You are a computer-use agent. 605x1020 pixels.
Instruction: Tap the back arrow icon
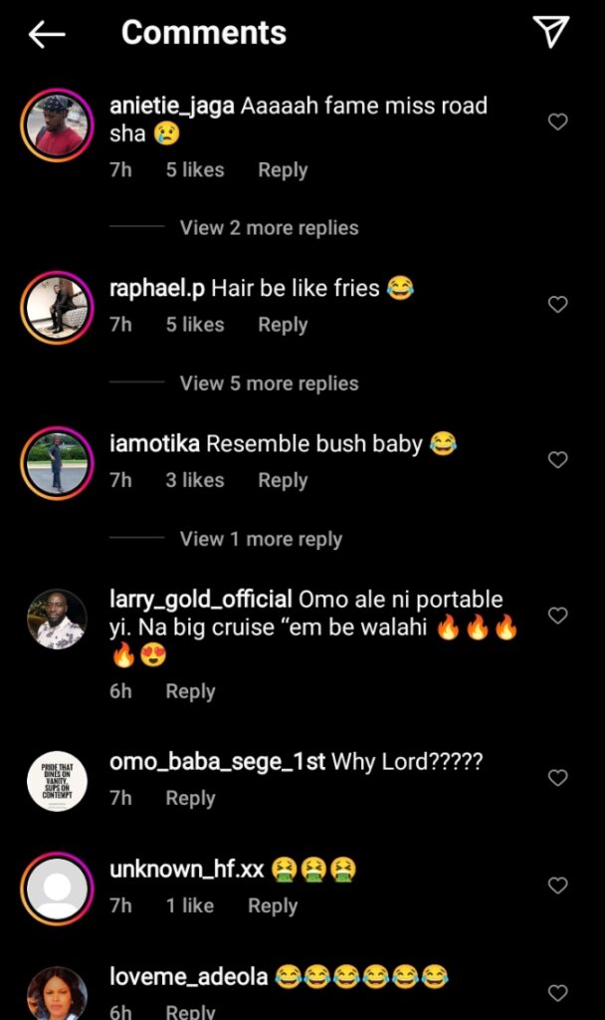tap(47, 34)
